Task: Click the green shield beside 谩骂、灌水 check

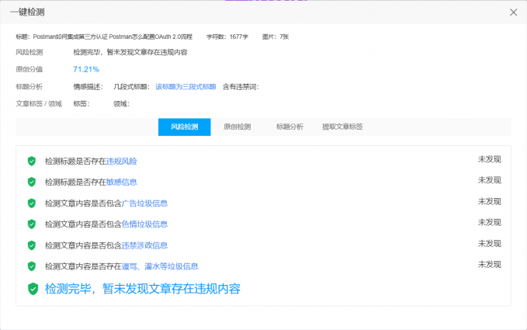Action: point(32,266)
